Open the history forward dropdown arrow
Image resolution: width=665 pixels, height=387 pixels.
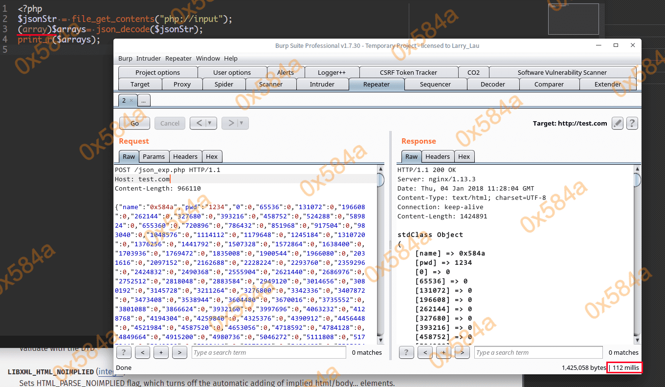click(x=242, y=123)
